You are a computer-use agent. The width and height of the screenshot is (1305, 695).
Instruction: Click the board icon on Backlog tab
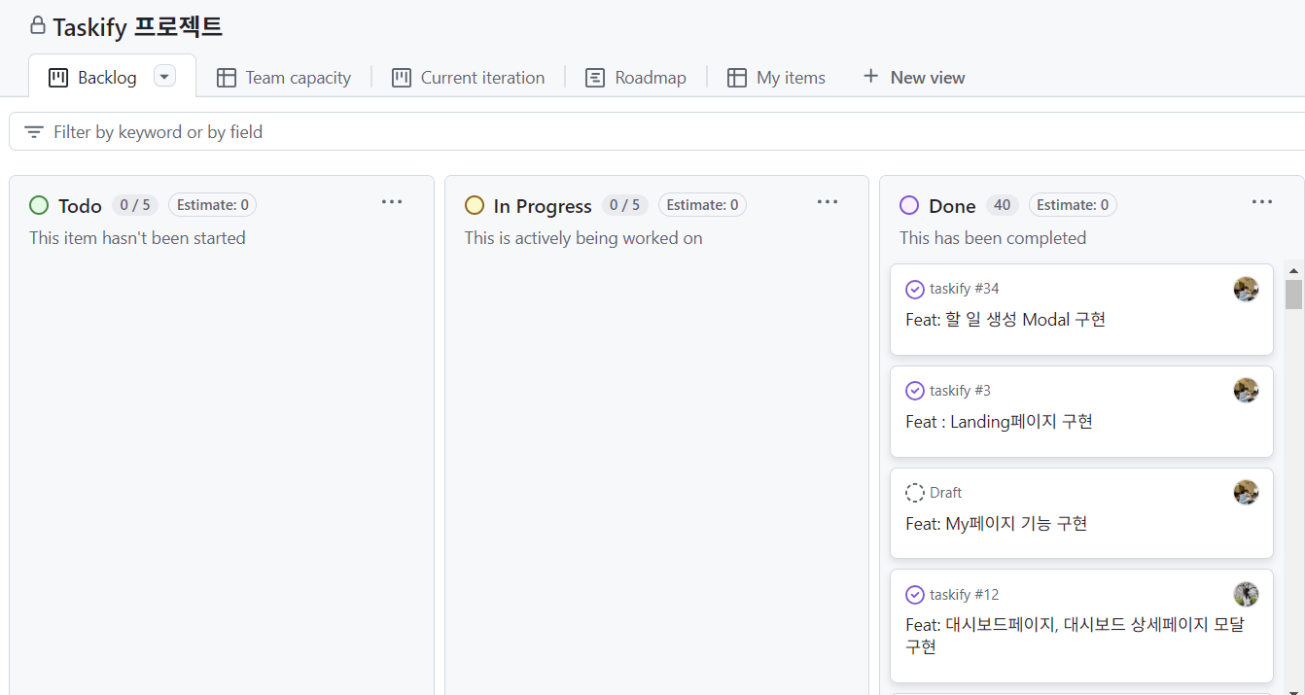pos(58,78)
